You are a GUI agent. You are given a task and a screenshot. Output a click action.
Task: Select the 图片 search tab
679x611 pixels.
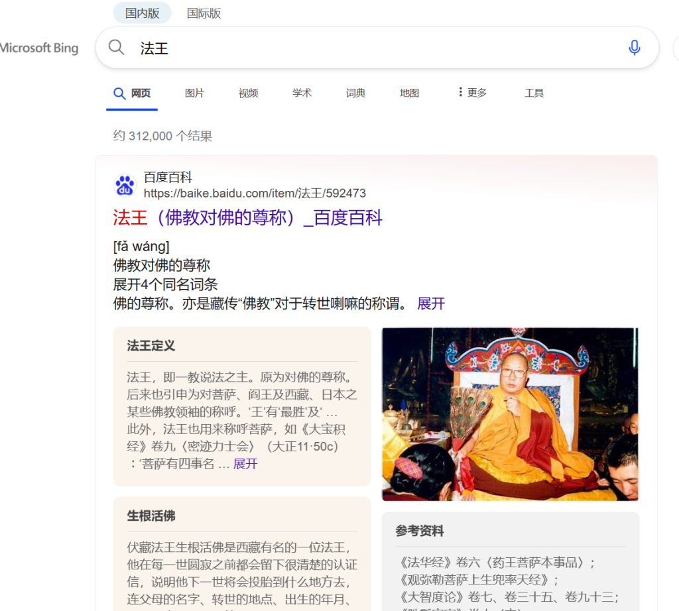point(194,93)
